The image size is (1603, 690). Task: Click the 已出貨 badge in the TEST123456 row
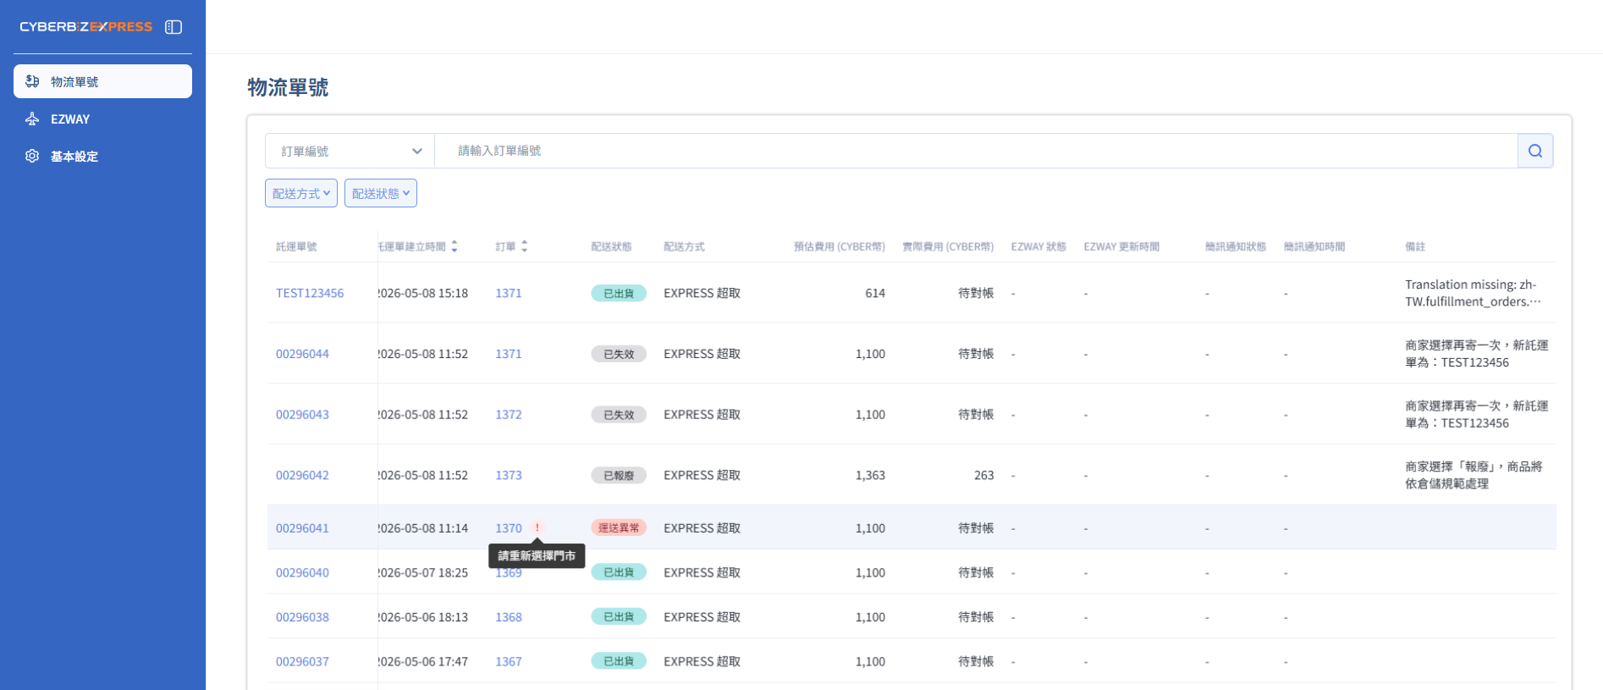[619, 293]
